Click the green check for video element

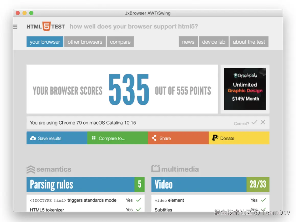(x=263, y=200)
